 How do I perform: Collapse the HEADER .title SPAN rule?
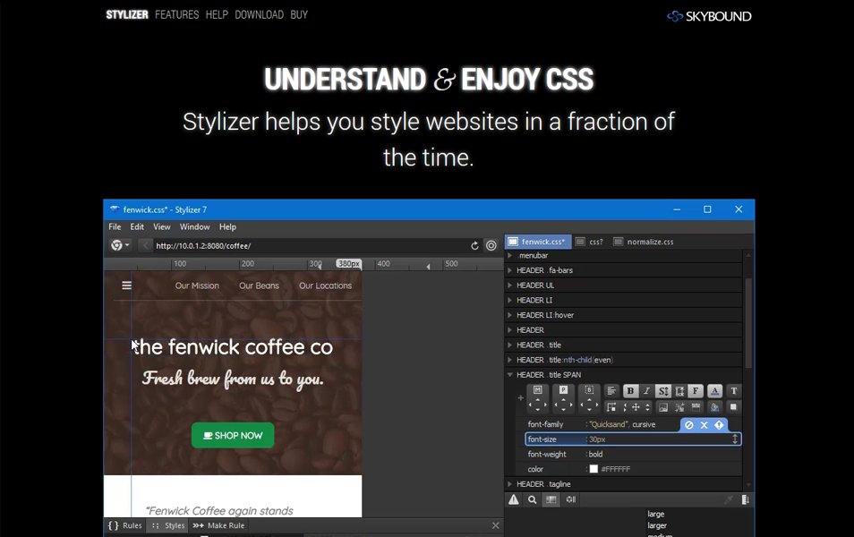pyautogui.click(x=509, y=375)
